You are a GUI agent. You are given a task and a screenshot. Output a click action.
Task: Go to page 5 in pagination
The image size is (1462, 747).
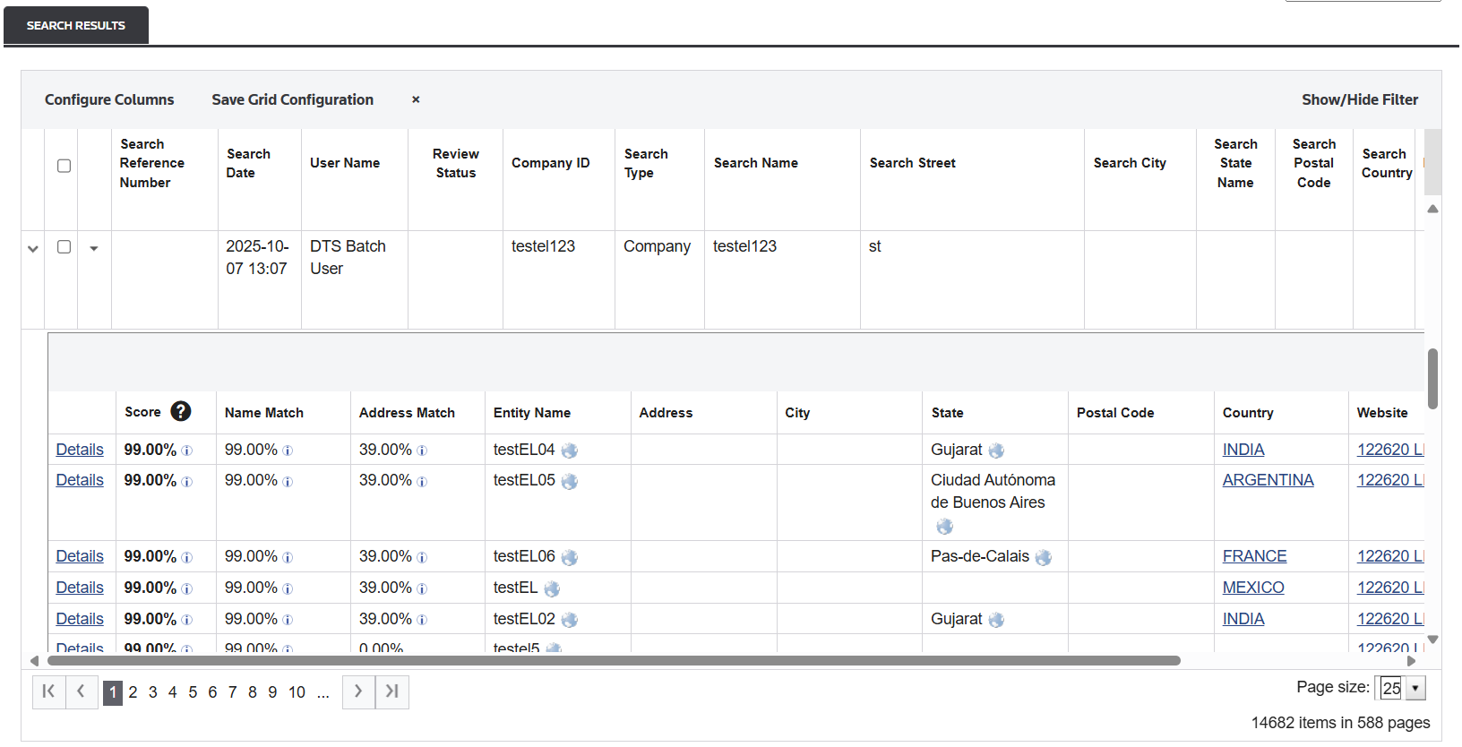coord(193,692)
